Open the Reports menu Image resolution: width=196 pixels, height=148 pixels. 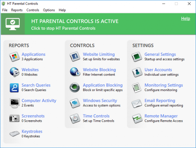click(x=17, y=10)
